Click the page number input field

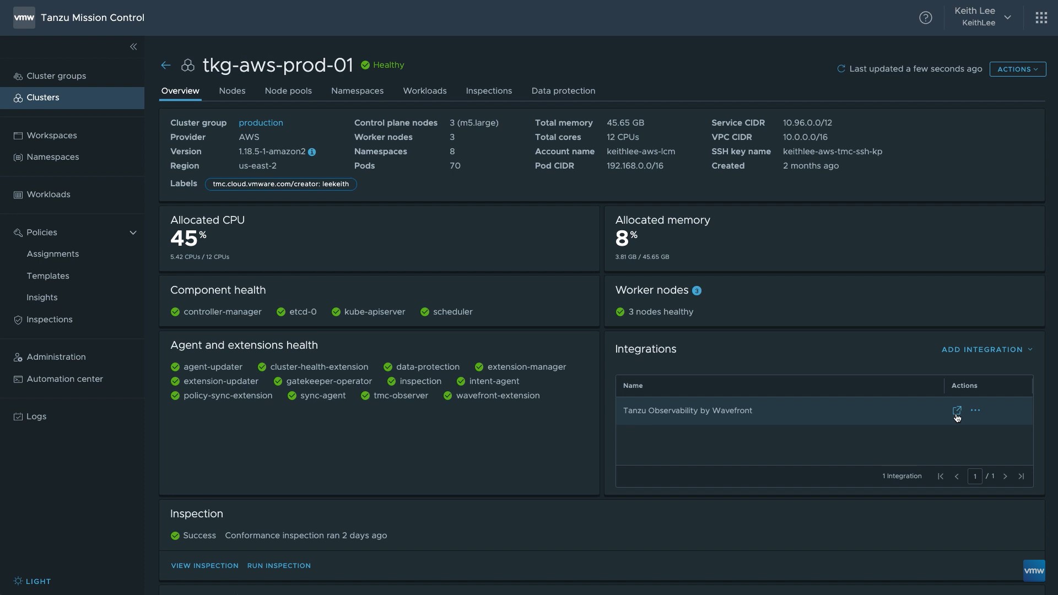(x=974, y=476)
